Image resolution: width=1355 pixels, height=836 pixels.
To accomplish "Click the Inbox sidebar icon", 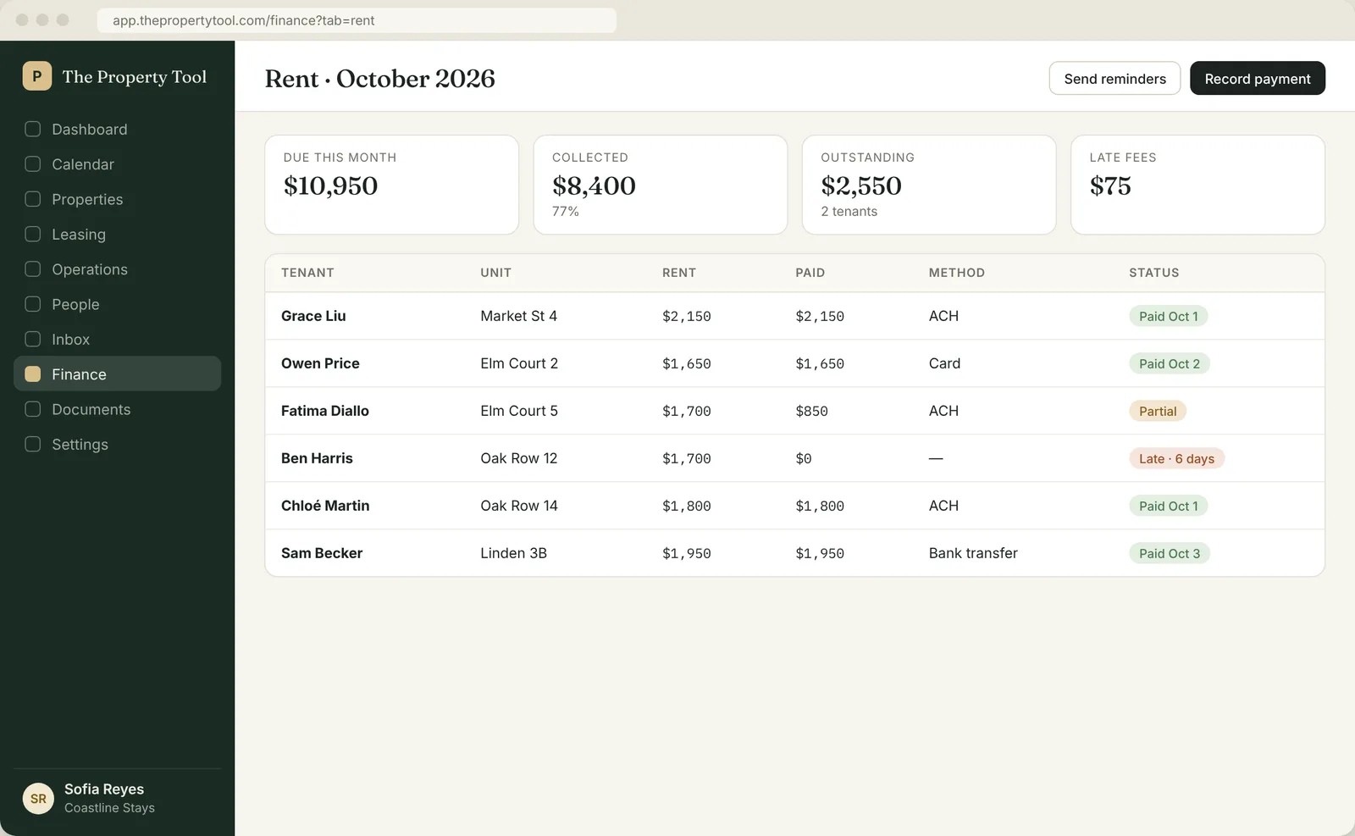I will tap(33, 339).
